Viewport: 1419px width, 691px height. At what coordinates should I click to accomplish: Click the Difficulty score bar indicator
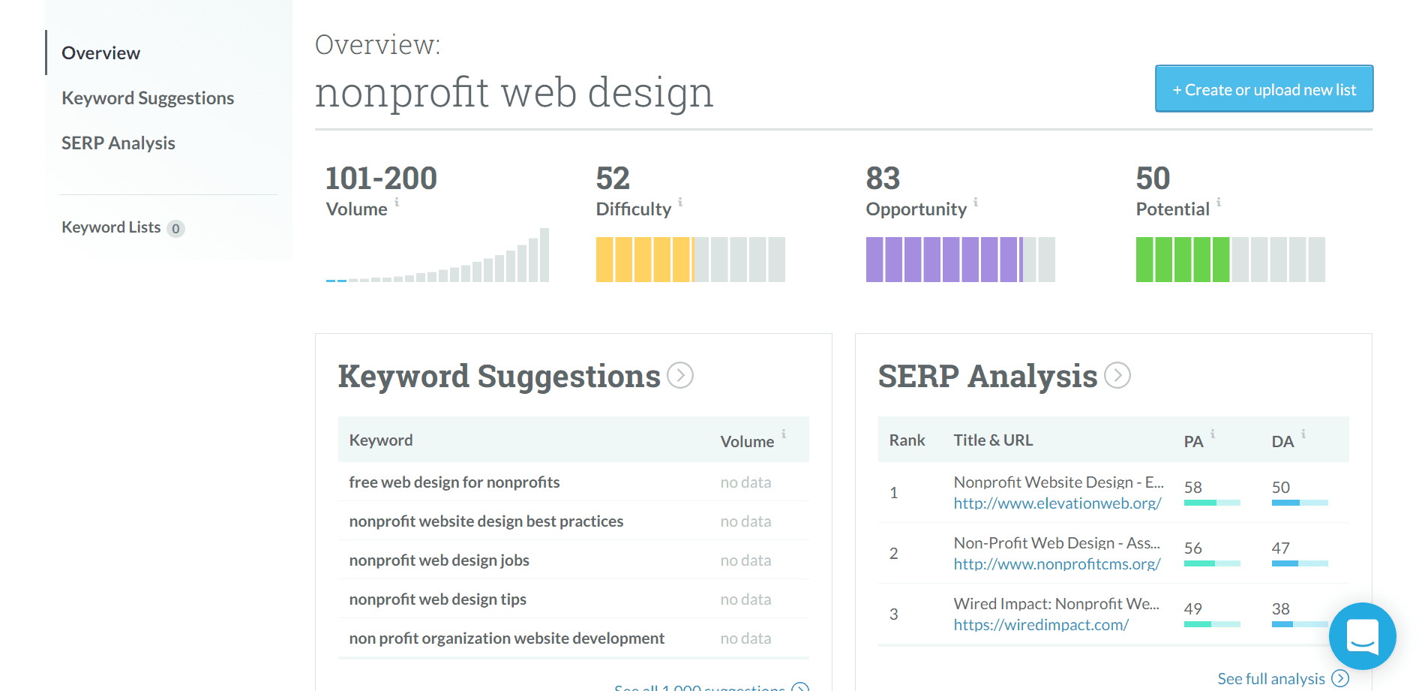(690, 259)
